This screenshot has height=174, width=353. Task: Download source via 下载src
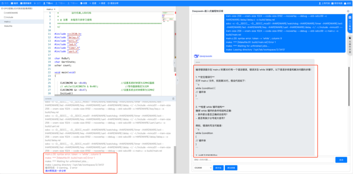click(48, 3)
